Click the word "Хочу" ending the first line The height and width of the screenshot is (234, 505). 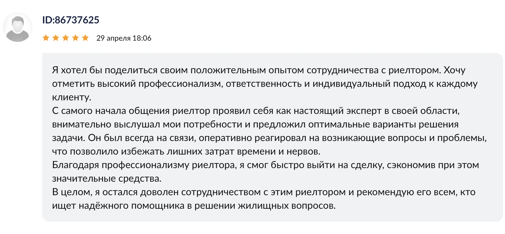point(454,70)
